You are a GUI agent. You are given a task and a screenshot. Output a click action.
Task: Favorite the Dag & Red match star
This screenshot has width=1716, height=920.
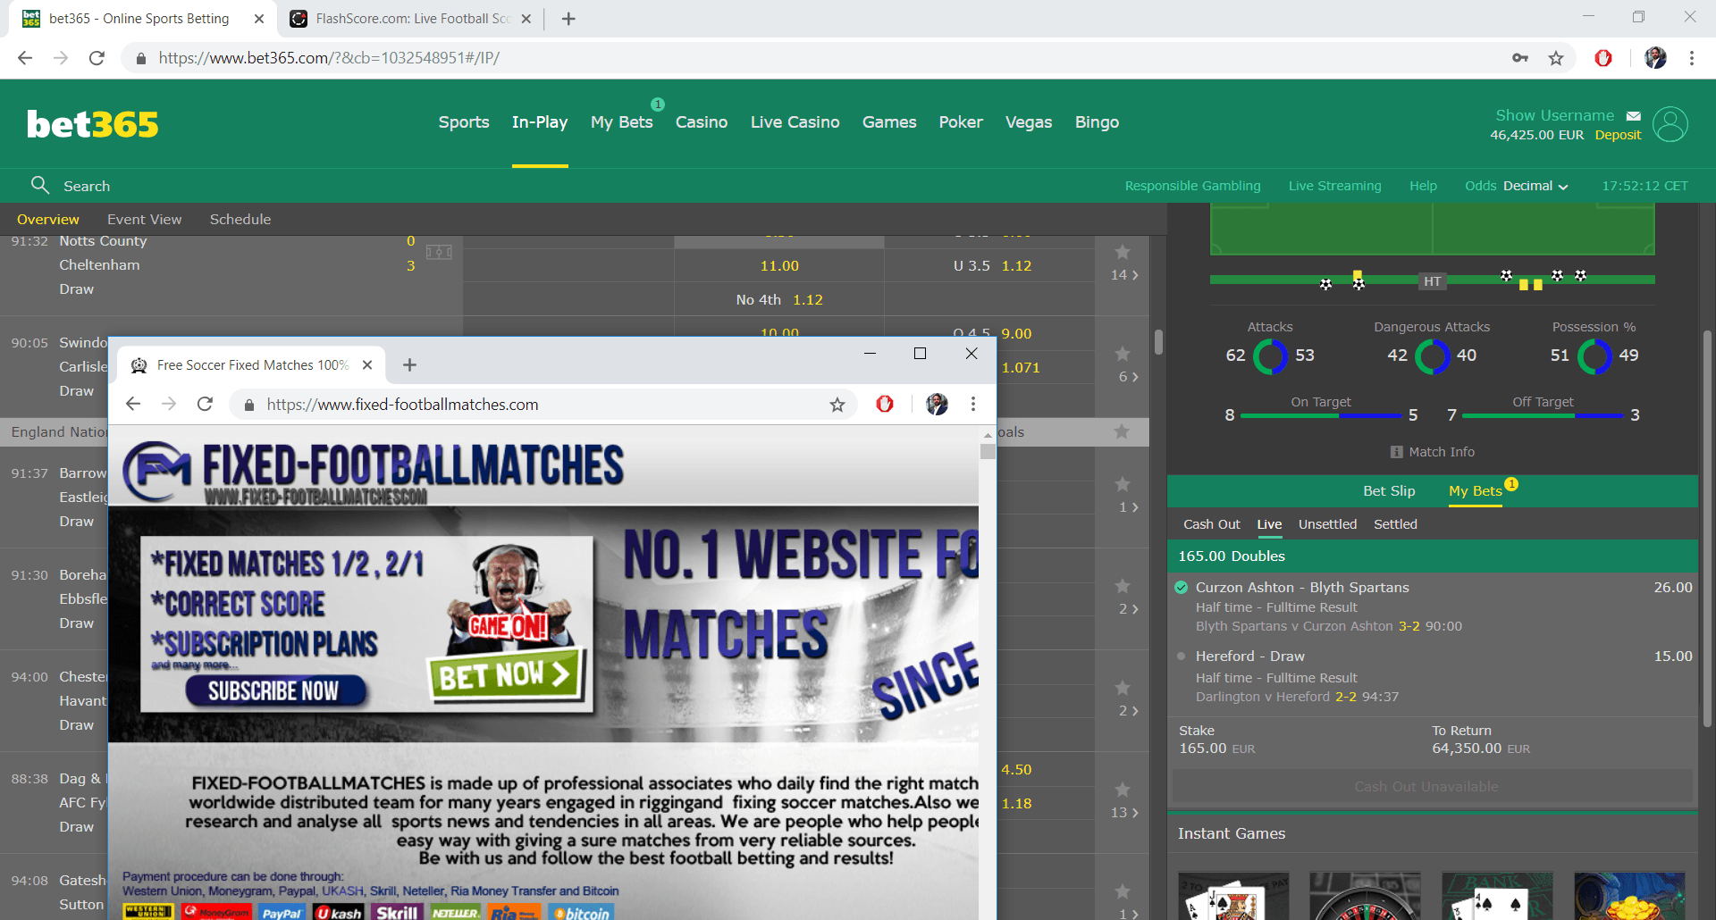1123,790
